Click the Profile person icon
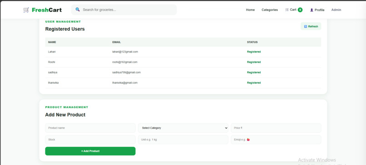The image size is (366, 165). tap(312, 10)
